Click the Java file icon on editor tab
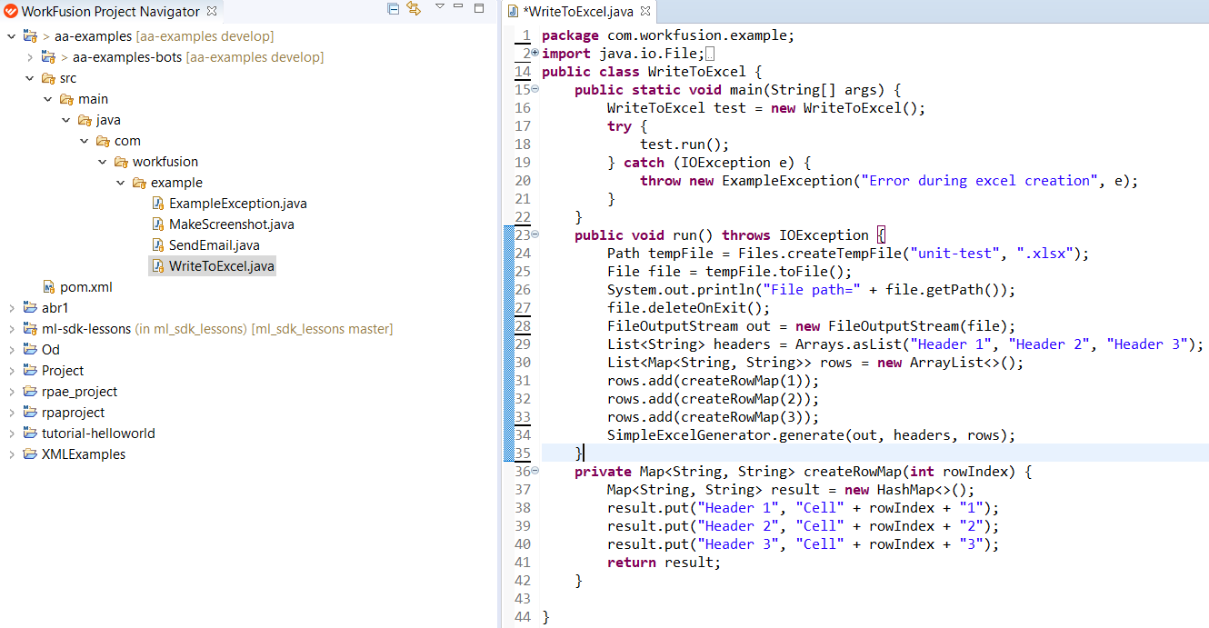Screen dimensions: 1209x628 click(512, 12)
